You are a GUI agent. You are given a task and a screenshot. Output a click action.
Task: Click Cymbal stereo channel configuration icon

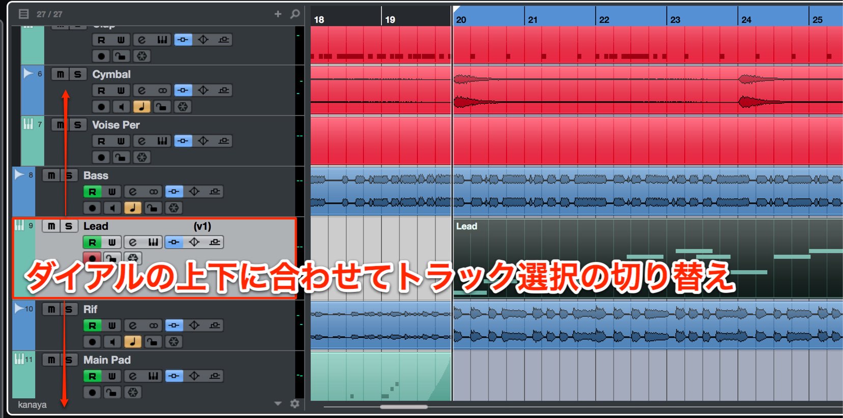click(162, 91)
